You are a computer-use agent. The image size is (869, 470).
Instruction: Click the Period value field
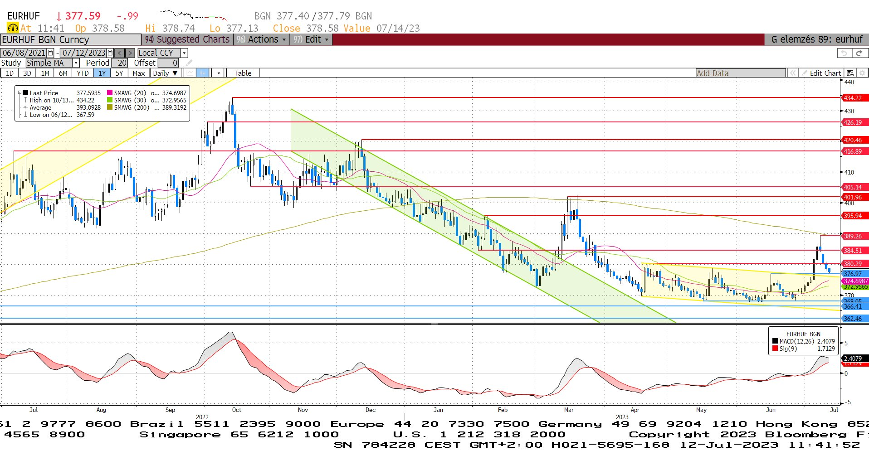120,63
